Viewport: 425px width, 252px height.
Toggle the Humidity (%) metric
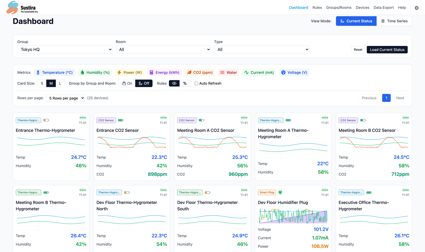pyautogui.click(x=95, y=72)
